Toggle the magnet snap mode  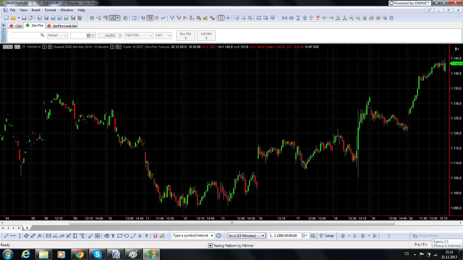155,236
